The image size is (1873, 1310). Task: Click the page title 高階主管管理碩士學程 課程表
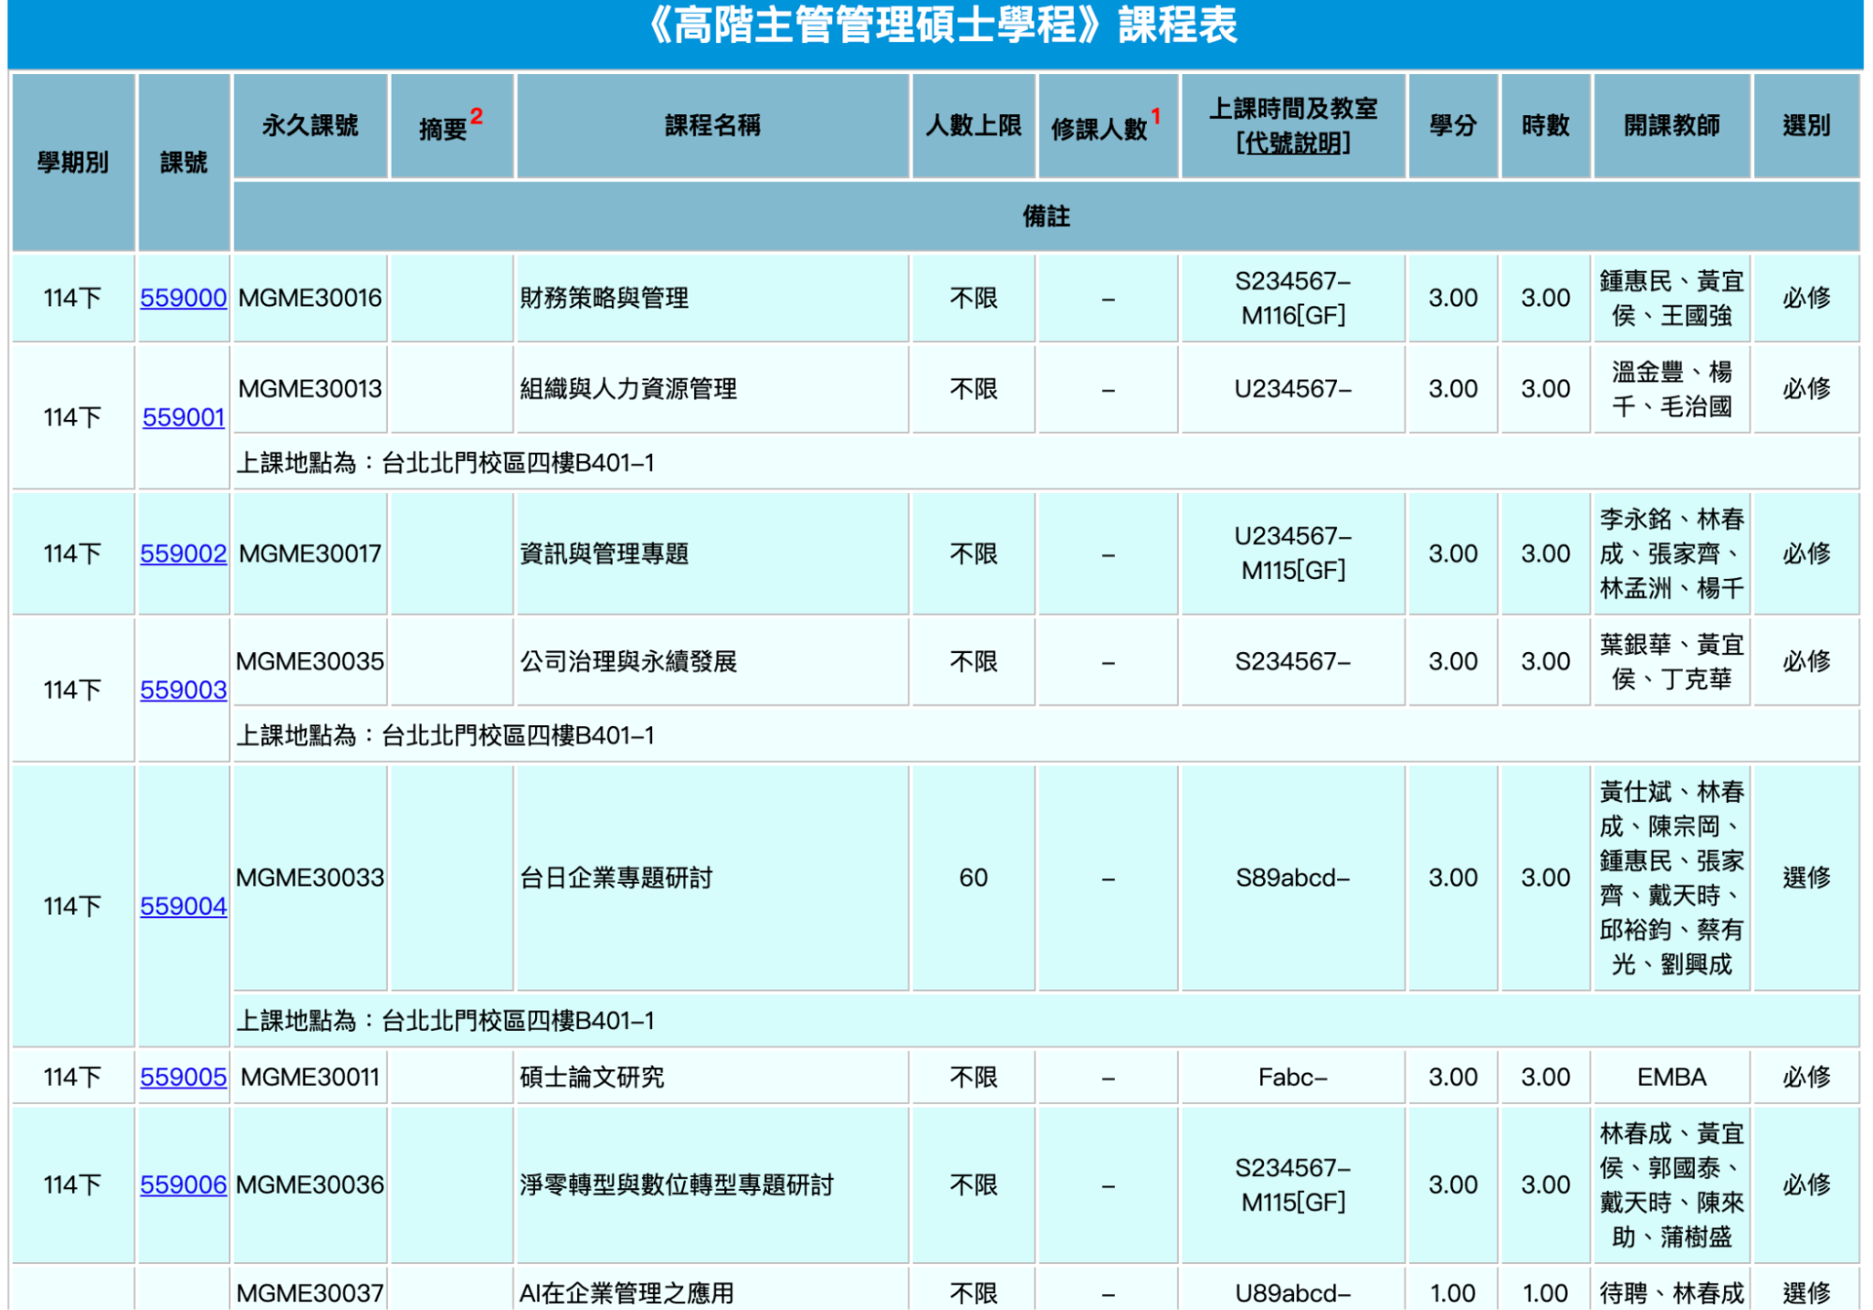point(941,26)
